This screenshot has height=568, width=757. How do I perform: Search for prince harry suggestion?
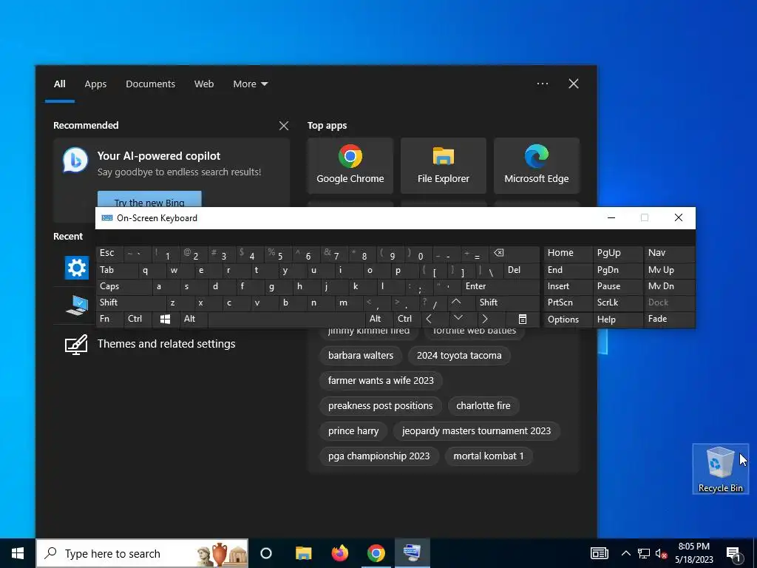coord(353,431)
